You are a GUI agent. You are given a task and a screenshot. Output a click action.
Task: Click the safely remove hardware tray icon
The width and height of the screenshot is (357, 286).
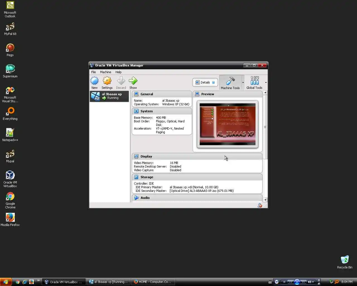tap(331, 282)
